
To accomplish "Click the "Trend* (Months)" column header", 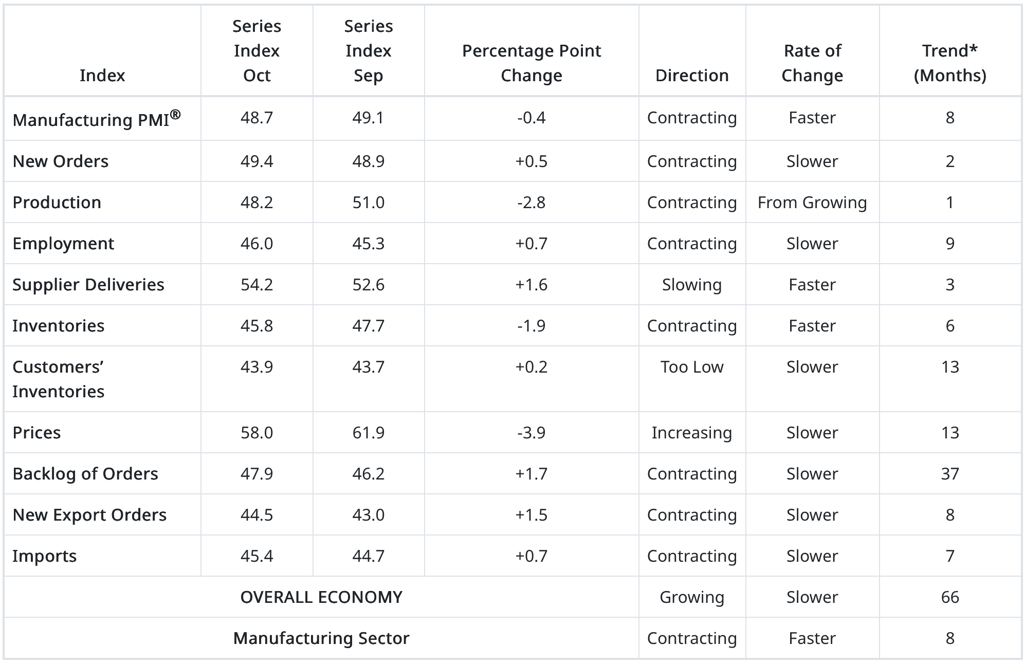I will [x=949, y=63].
